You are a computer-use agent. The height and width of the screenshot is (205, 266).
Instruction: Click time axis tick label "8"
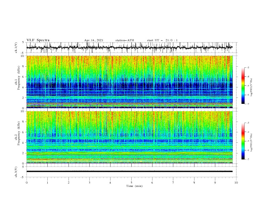(x=194, y=183)
